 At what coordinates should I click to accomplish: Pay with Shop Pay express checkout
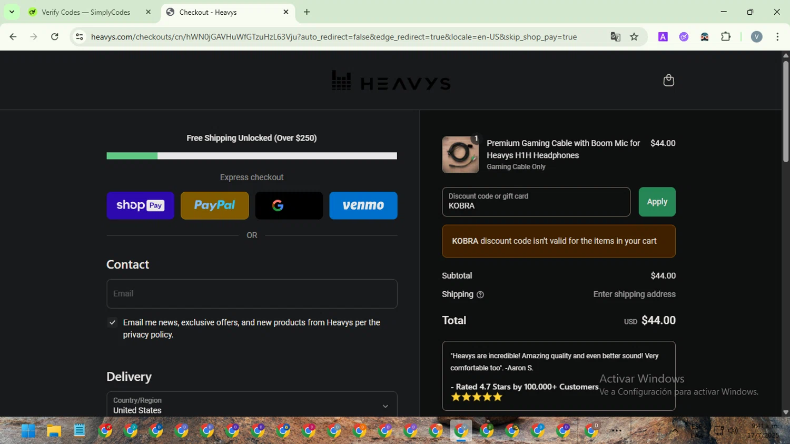pos(140,205)
